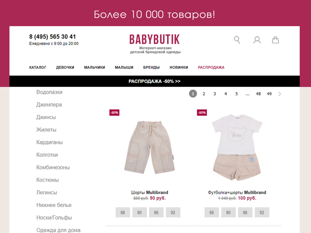
Task: Open the search magnifier icon
Action: click(x=237, y=40)
